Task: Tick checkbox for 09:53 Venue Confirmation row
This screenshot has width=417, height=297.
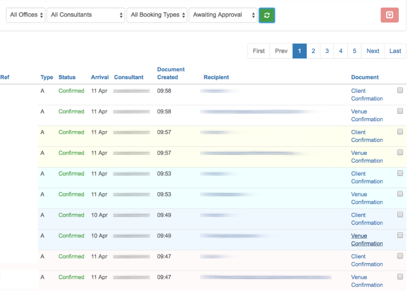Action: [400, 194]
